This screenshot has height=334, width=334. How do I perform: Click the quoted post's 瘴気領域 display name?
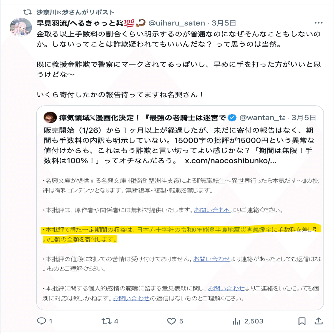(142, 118)
